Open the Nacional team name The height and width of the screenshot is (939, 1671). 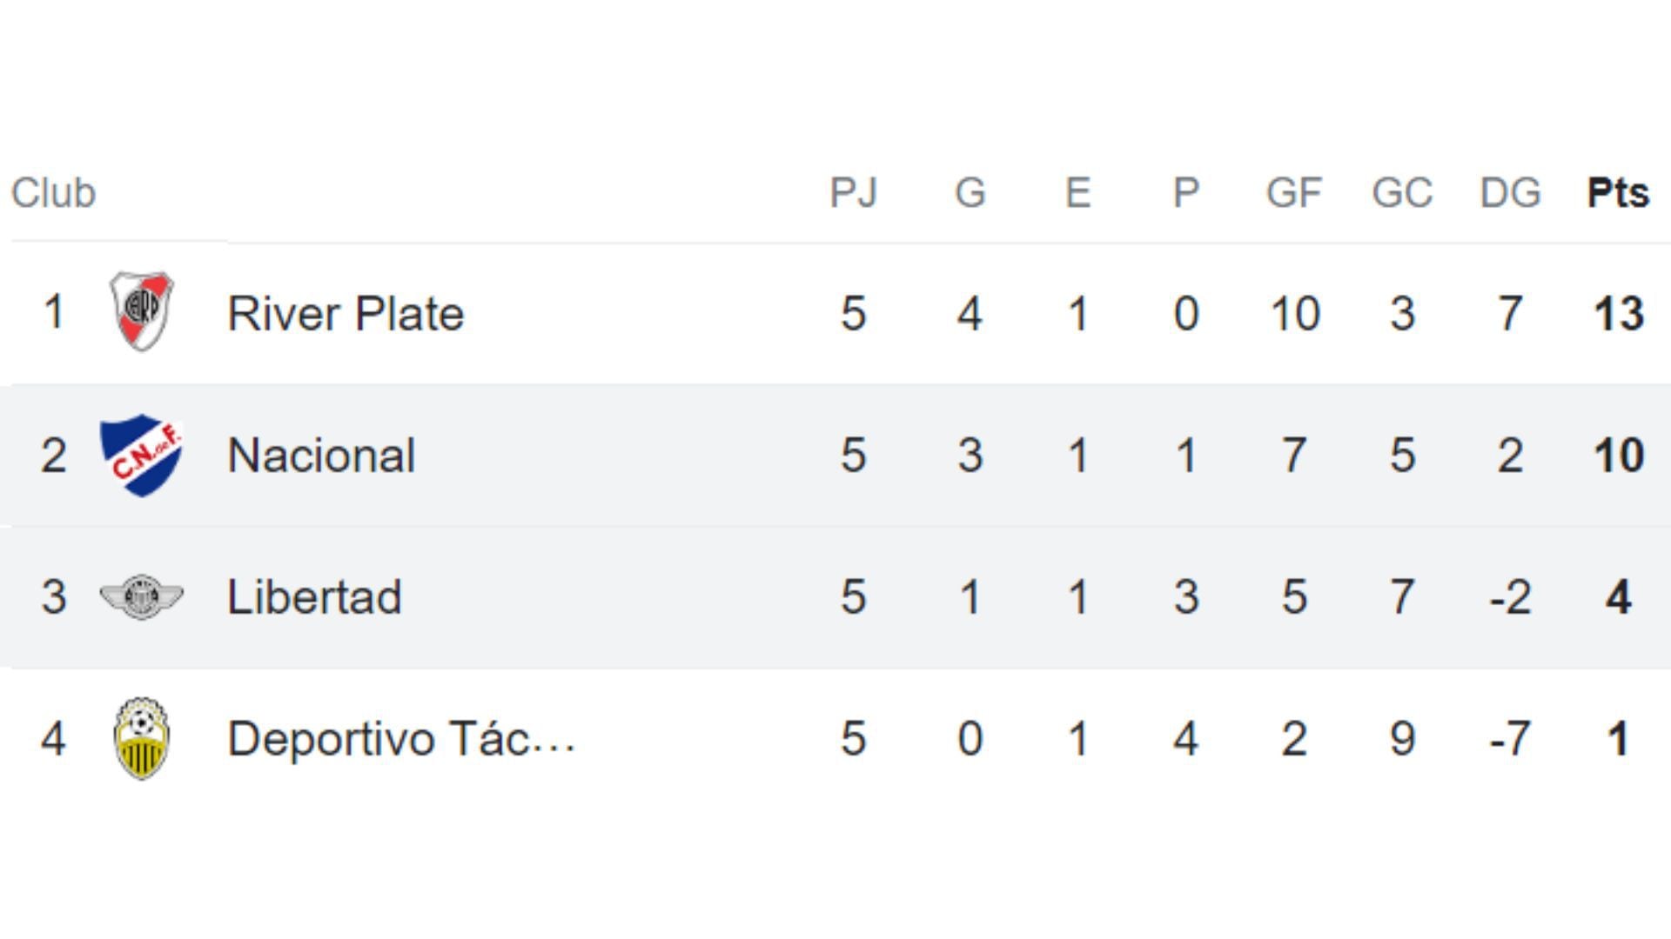point(321,455)
